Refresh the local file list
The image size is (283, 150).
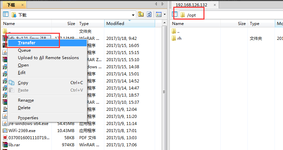point(149,15)
